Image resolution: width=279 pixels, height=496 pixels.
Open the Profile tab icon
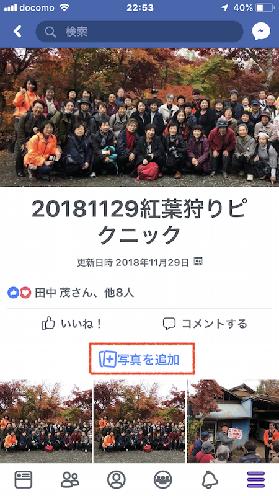(x=117, y=479)
